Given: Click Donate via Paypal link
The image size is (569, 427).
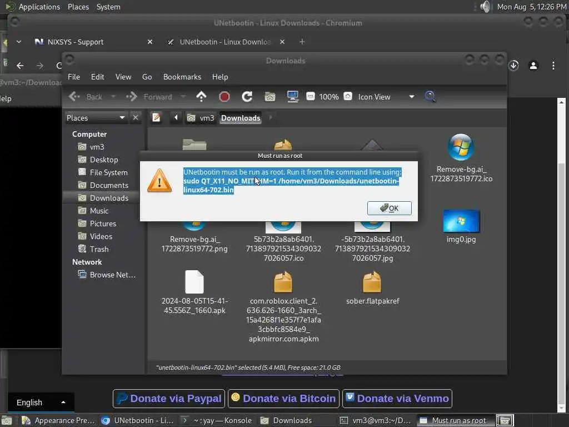Looking at the screenshot, I should tap(169, 399).
